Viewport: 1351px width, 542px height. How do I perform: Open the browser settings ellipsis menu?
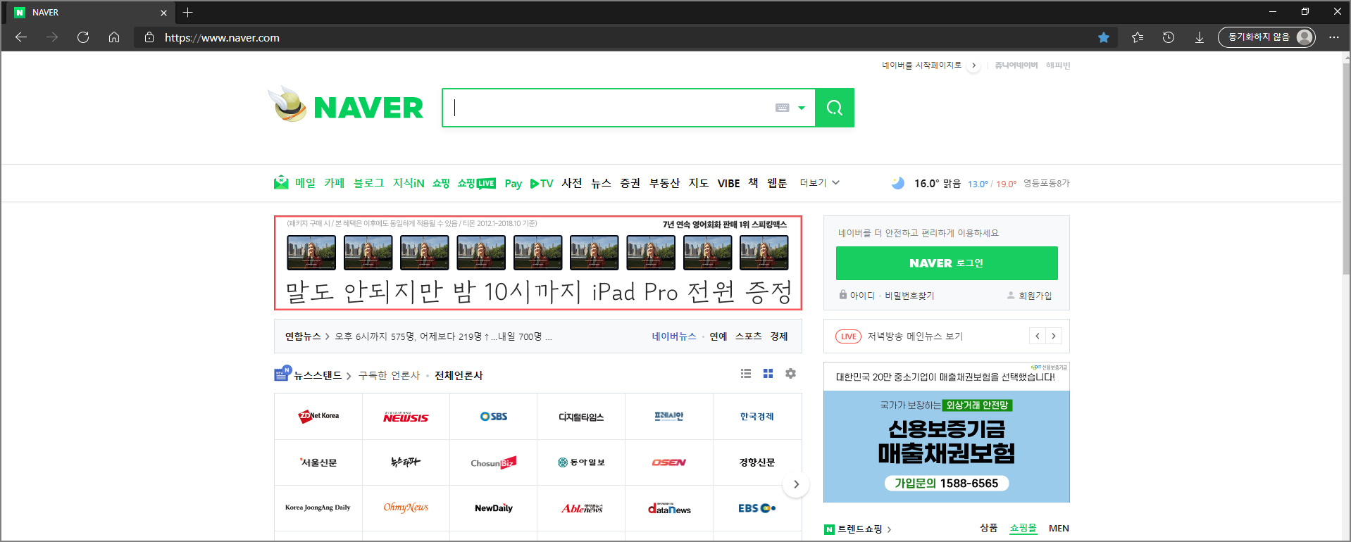pyautogui.click(x=1334, y=37)
